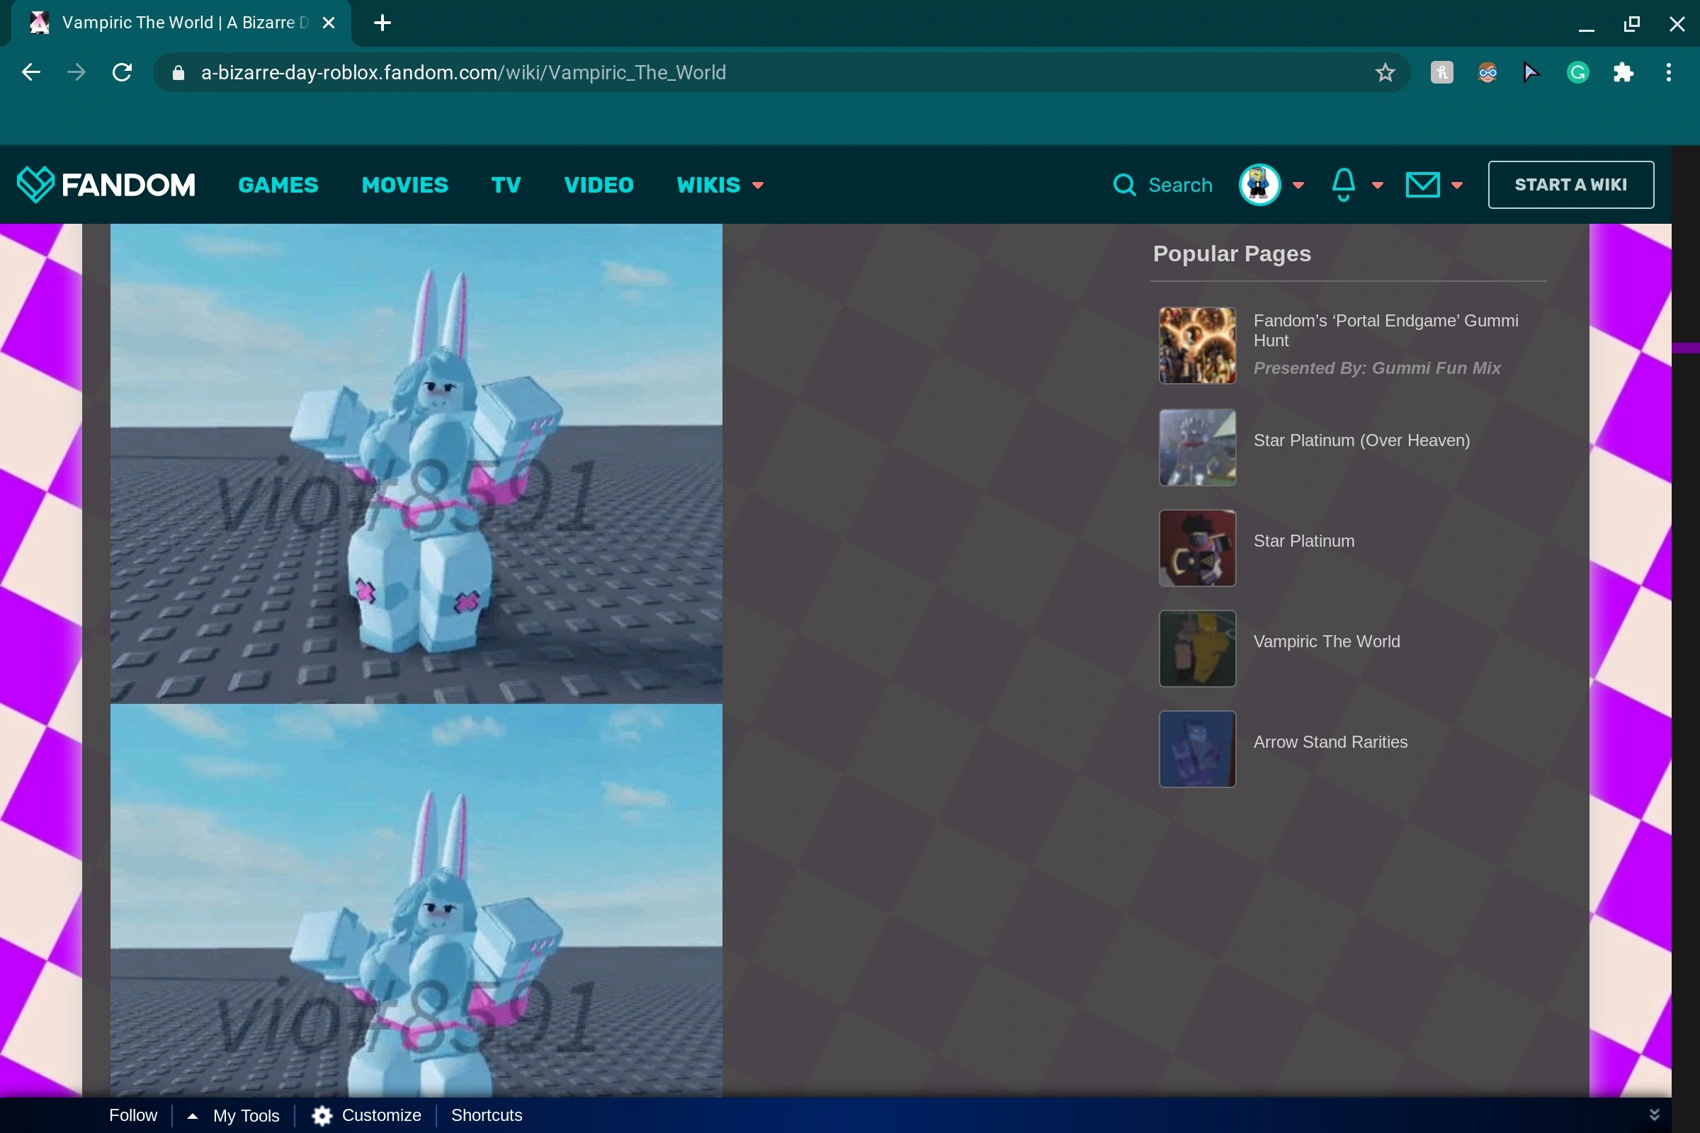This screenshot has height=1133, width=1700.
Task: Click the Customize link
Action: pos(381,1116)
